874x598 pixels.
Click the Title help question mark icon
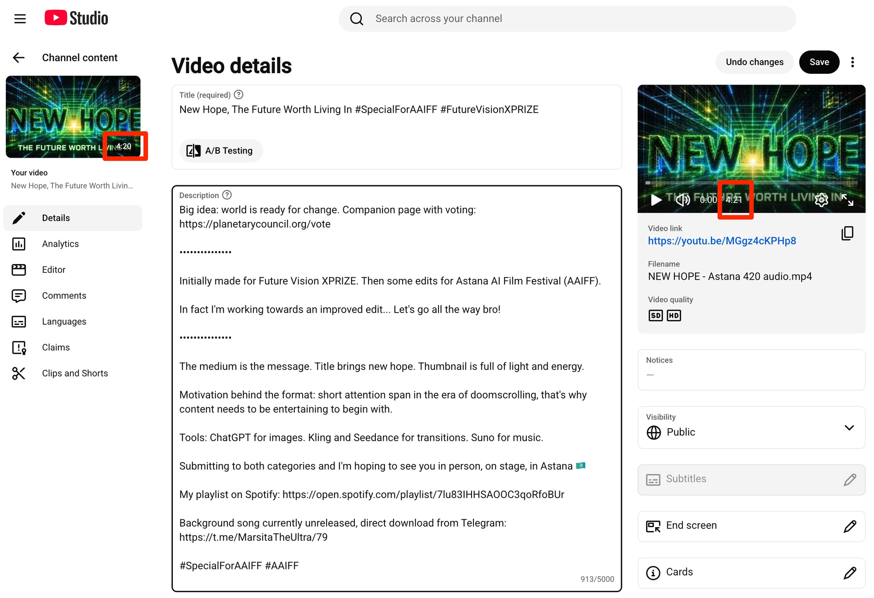238,95
